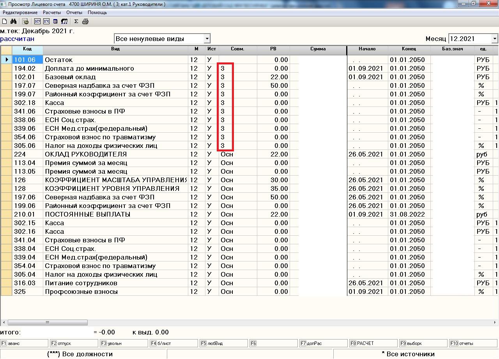The height and width of the screenshot is (359, 499).
Task: Click the empty F6 button
Action: (x=274, y=343)
